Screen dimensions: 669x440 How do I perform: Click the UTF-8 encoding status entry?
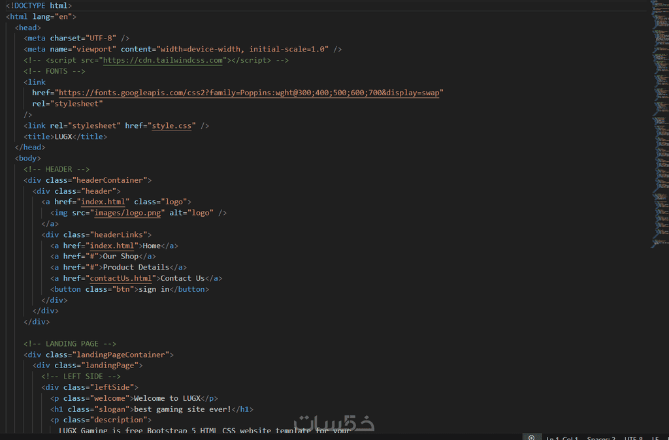coord(634,438)
